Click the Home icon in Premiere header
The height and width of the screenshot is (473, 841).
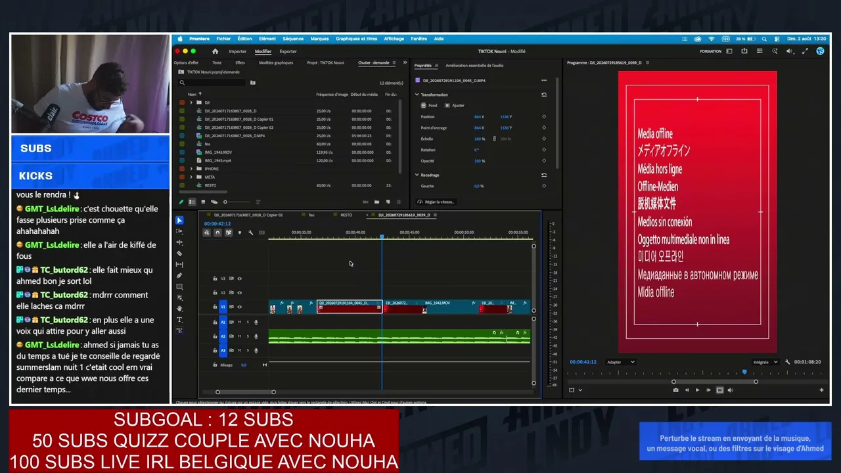[215, 51]
